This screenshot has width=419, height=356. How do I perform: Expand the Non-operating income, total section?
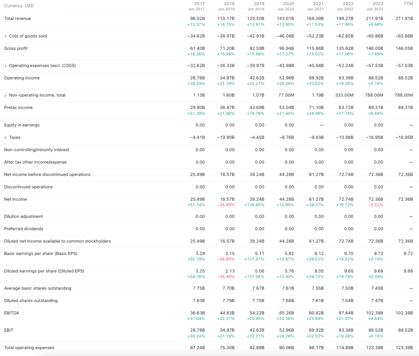coord(6,95)
